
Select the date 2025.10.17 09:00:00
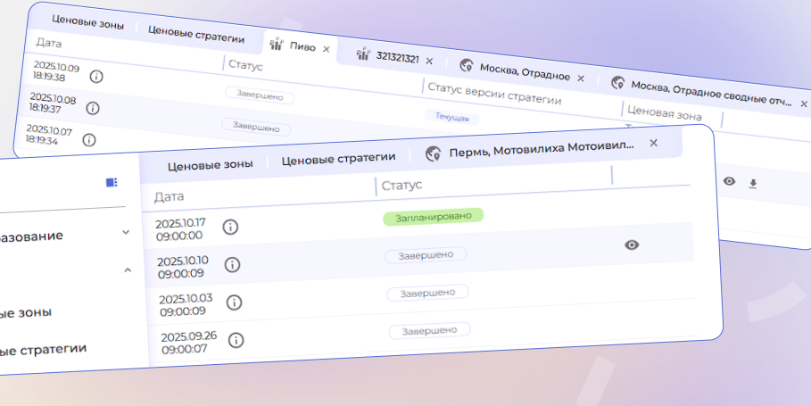tap(180, 229)
